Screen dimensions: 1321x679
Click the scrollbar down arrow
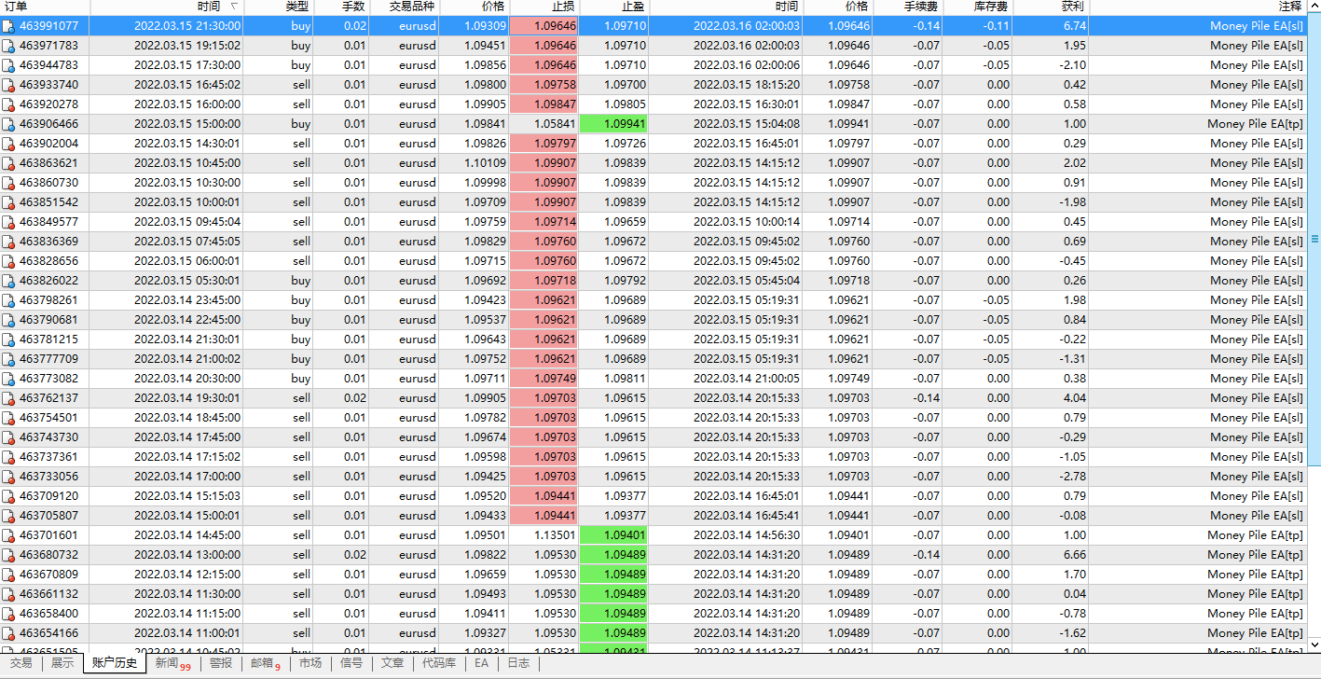[x=1314, y=644]
